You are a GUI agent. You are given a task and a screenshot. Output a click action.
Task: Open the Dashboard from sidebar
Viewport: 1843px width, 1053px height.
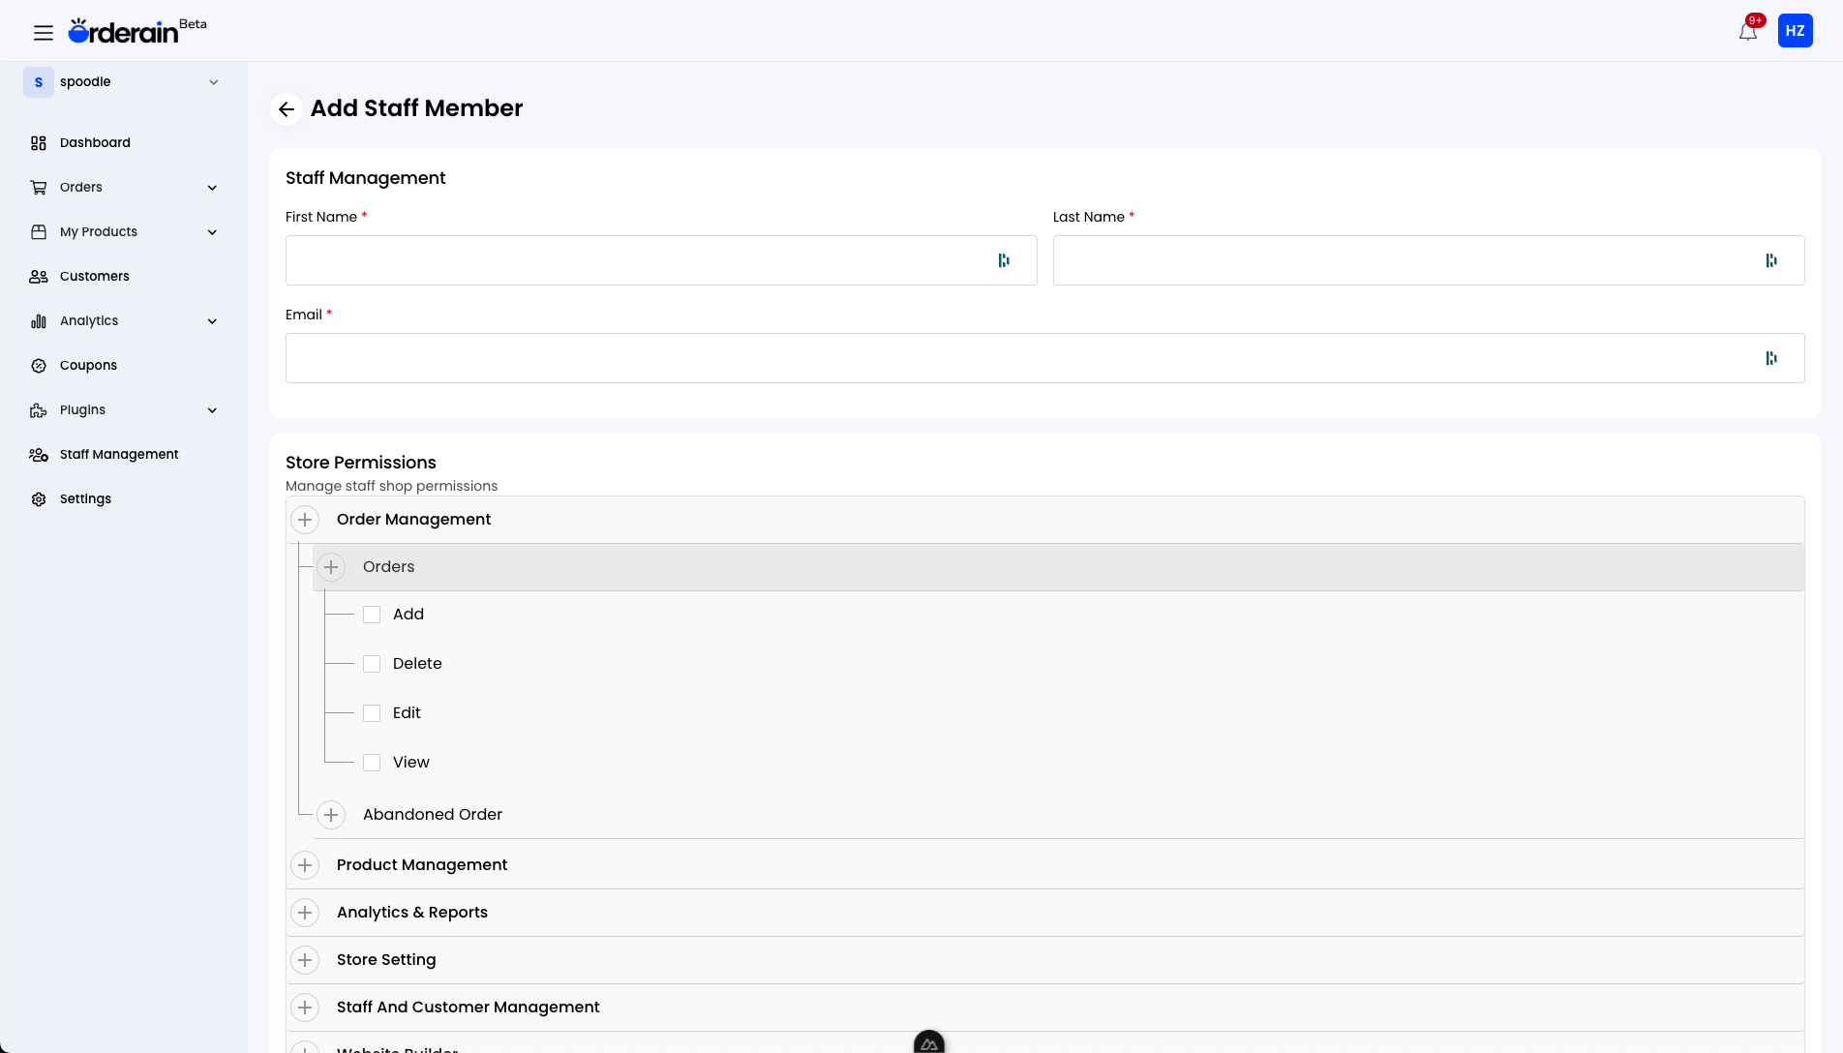pyautogui.click(x=95, y=142)
